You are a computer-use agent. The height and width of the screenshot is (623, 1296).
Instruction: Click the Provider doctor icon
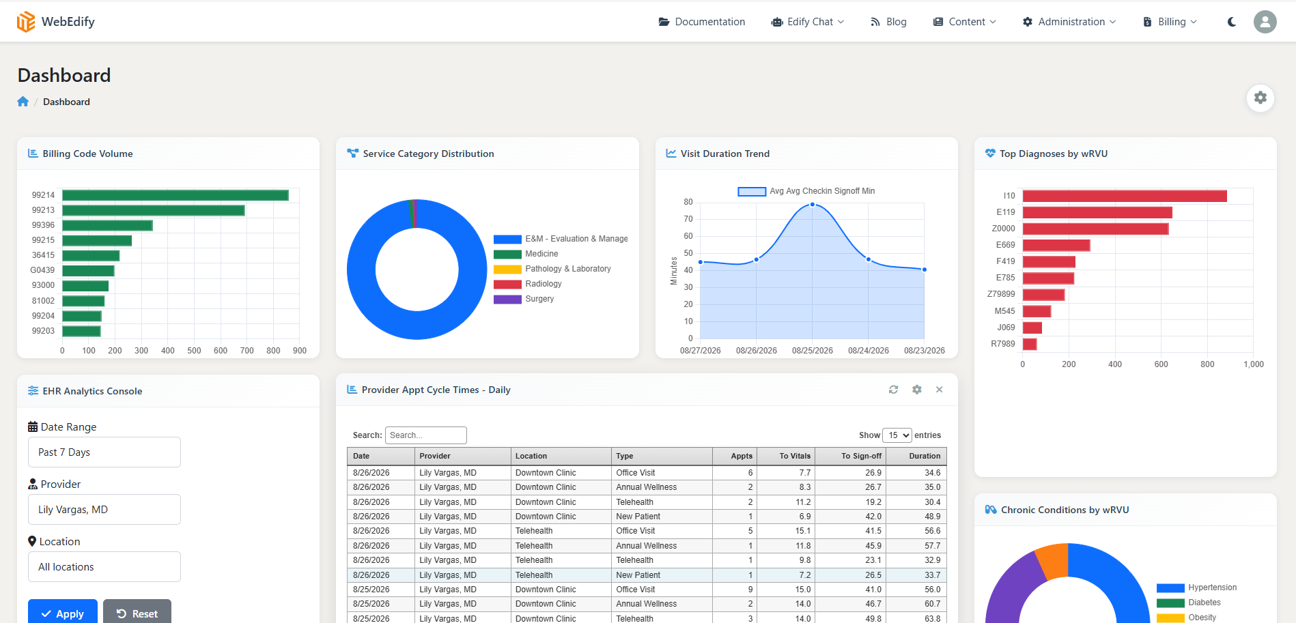(33, 484)
